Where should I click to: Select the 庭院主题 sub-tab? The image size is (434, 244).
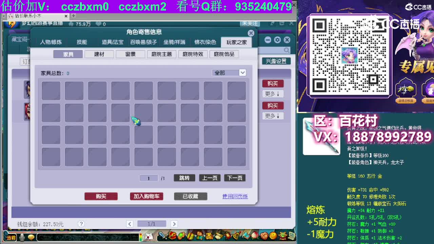point(162,54)
